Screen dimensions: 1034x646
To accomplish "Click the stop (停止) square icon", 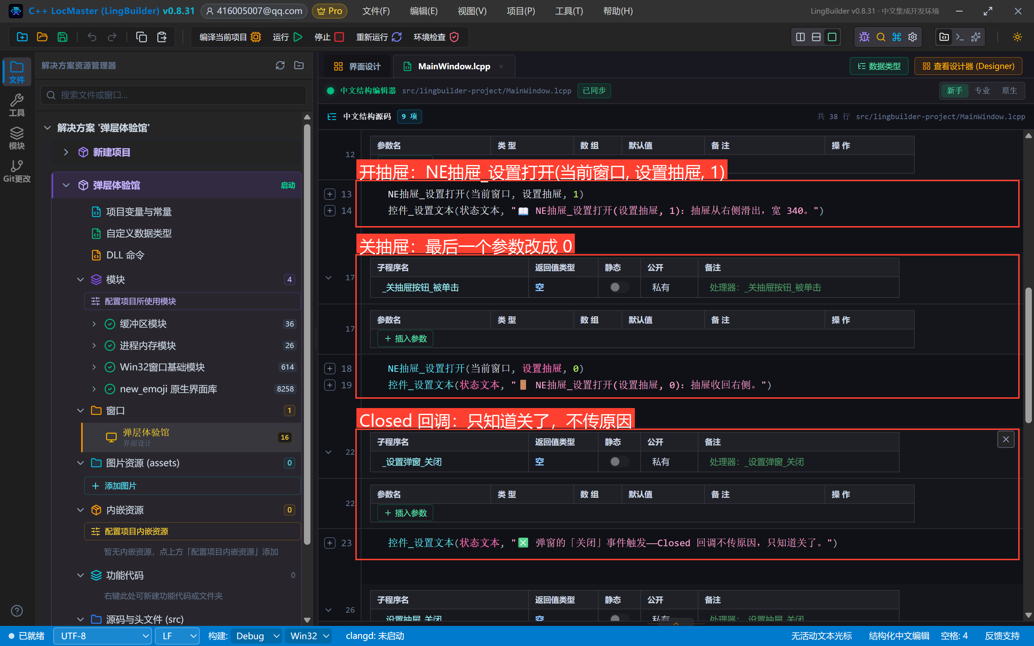I will coord(339,37).
